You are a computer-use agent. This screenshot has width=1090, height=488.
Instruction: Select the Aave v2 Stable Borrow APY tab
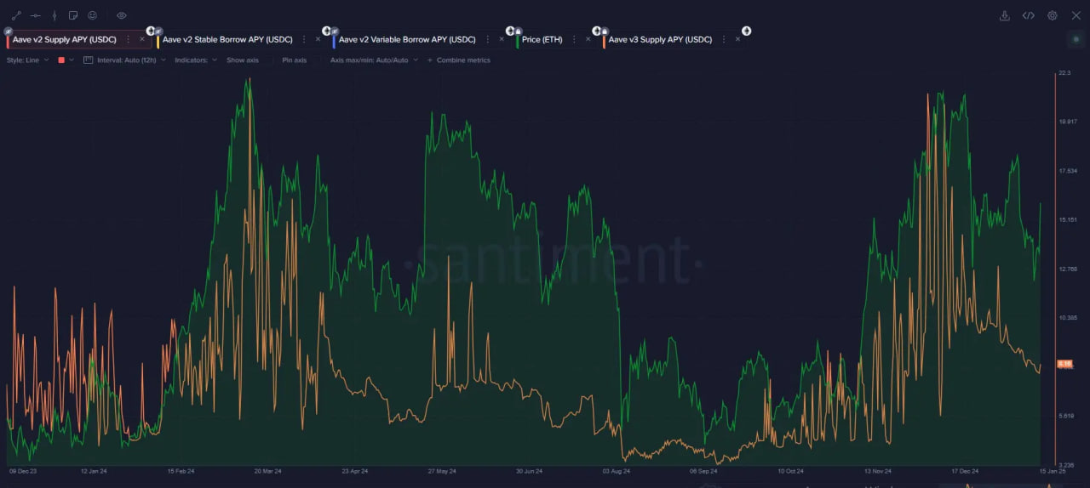click(227, 39)
